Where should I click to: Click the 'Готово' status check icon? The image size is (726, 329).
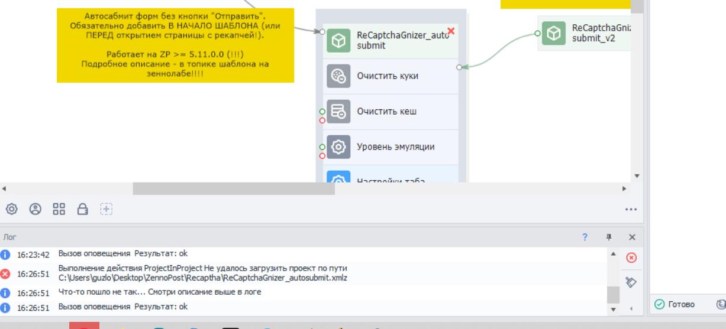tap(659, 305)
